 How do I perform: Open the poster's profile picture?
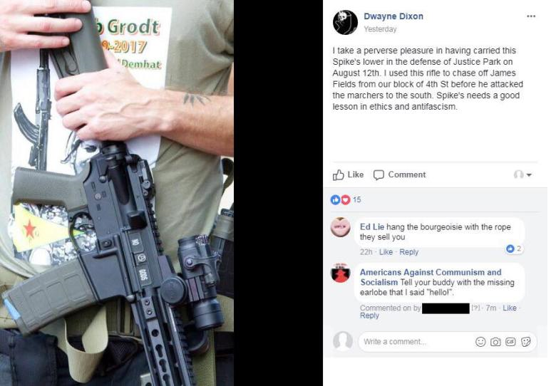coord(345,23)
